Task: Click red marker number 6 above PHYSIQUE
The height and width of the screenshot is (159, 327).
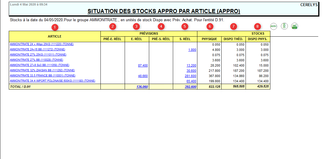Action: pyautogui.click(x=209, y=26)
